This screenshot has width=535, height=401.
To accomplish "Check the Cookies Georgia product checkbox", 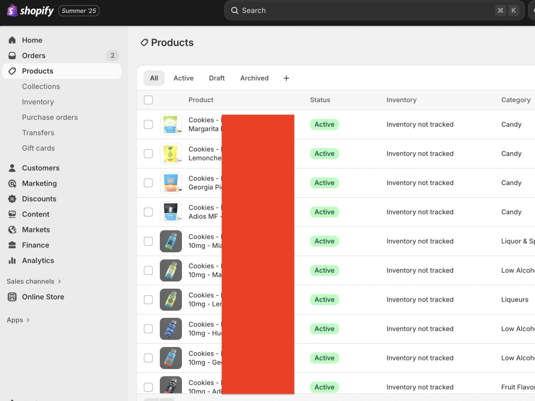I will coord(148,183).
